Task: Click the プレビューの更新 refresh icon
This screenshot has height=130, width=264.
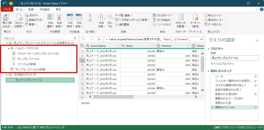Action: pos(19,17)
